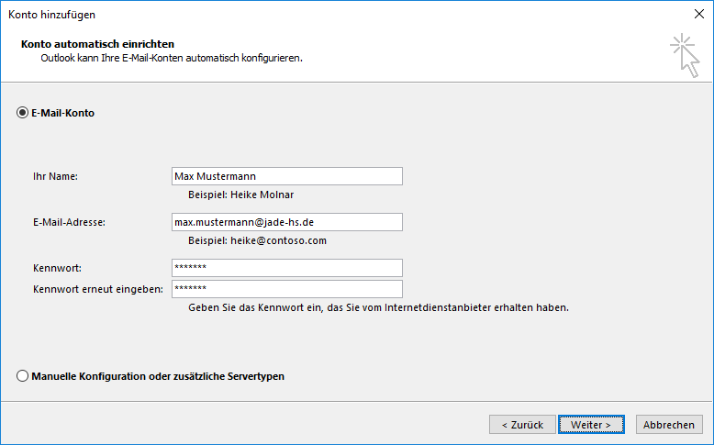Screen dimensions: 714x445
Task: Click the Kennwort erneut eingeben label
Action: pyautogui.click(x=98, y=289)
